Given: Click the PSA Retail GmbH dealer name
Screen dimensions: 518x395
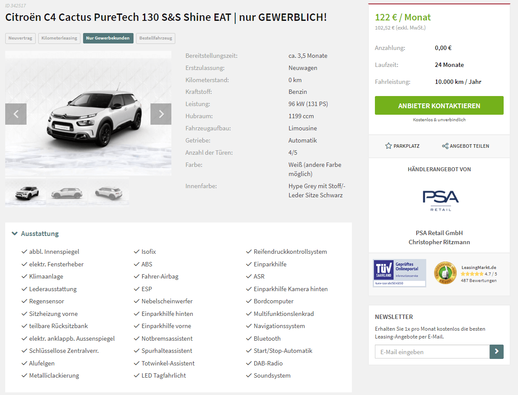Looking at the screenshot, I should [x=439, y=233].
